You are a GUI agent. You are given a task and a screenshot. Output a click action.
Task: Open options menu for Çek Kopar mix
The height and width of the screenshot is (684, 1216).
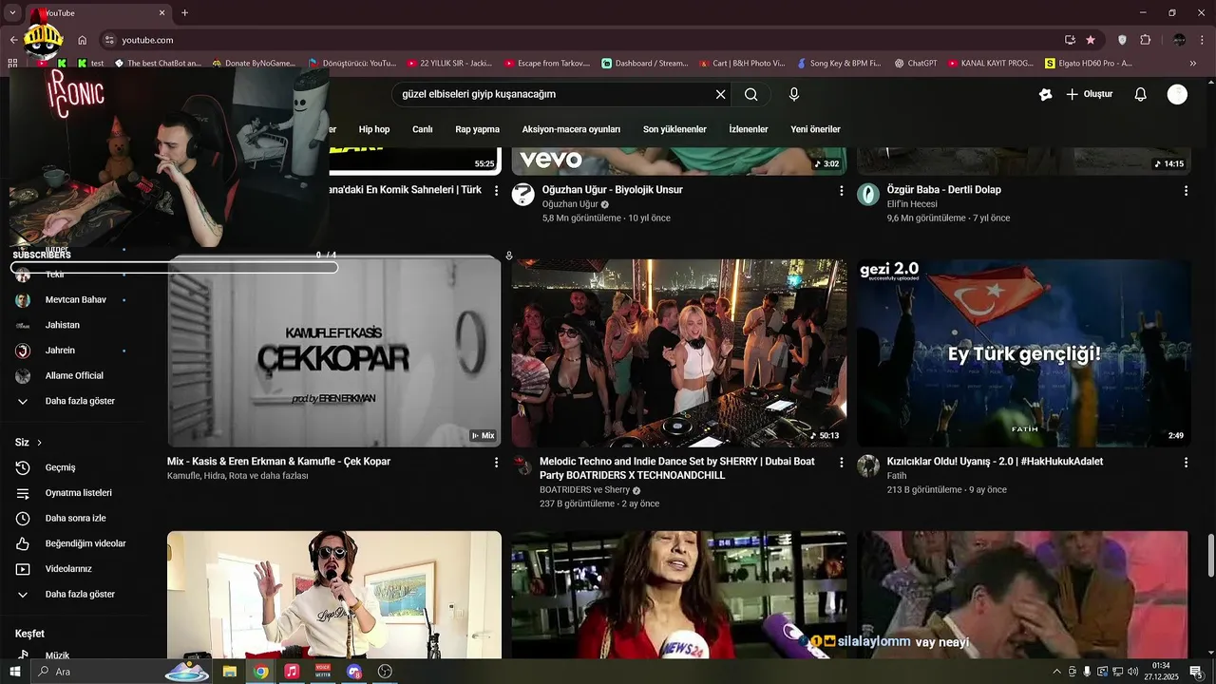(x=496, y=463)
